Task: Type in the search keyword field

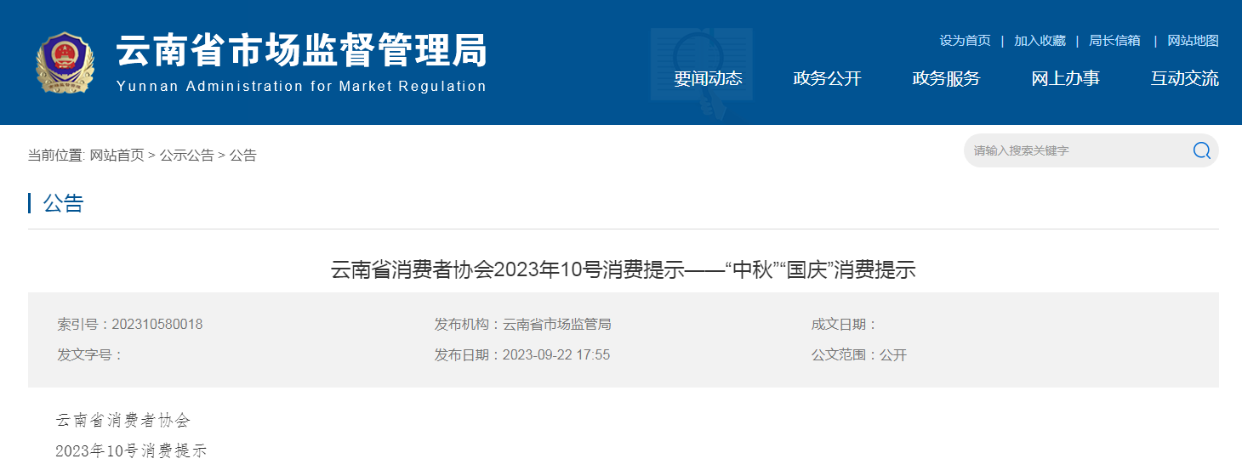Action: click(1072, 150)
